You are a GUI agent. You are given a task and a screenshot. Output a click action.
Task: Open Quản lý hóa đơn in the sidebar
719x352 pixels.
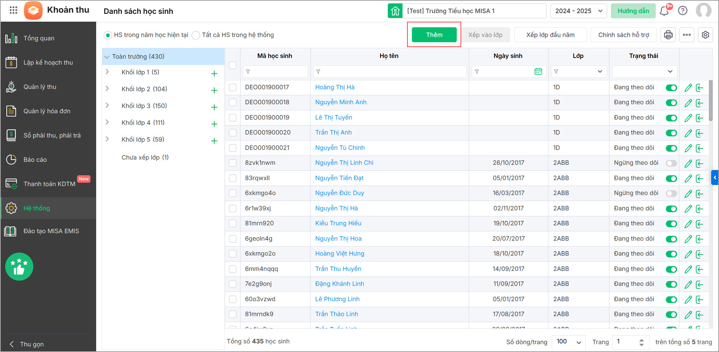click(48, 111)
